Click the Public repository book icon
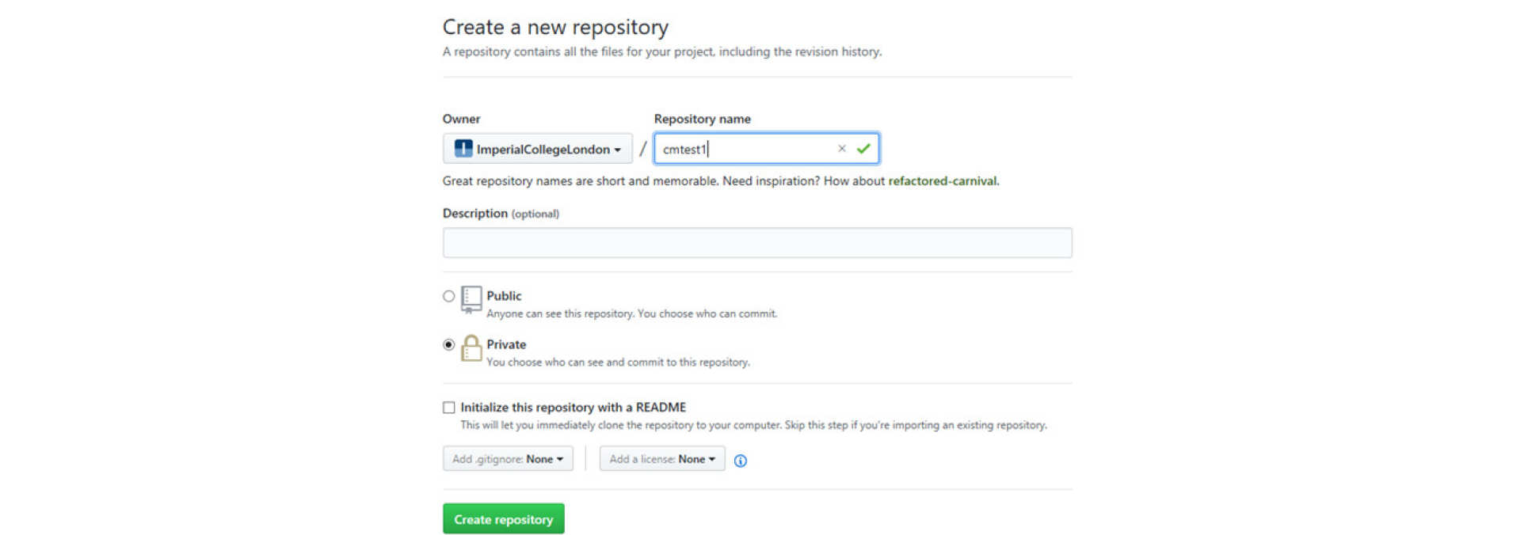1532x535 pixels. tap(471, 299)
